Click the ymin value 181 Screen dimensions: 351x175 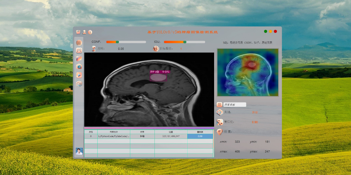click(x=267, y=142)
